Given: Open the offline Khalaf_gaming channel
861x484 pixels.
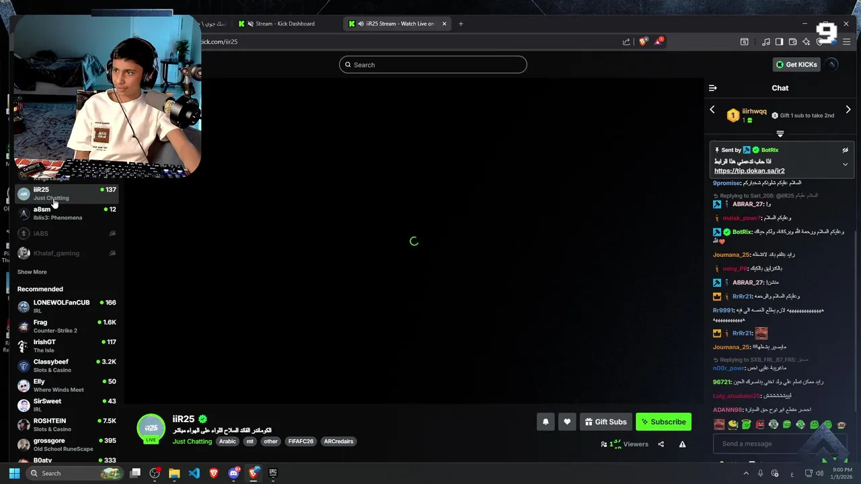Looking at the screenshot, I should click(x=67, y=253).
